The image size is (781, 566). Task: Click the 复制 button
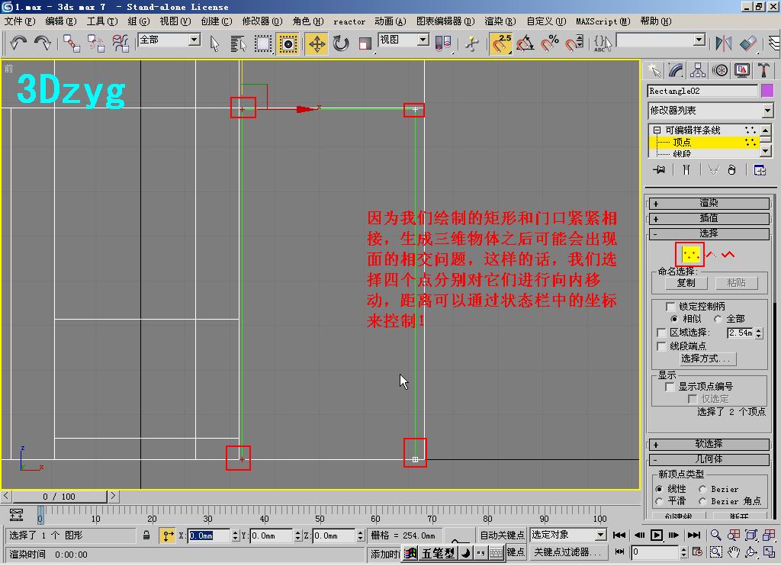coord(686,283)
